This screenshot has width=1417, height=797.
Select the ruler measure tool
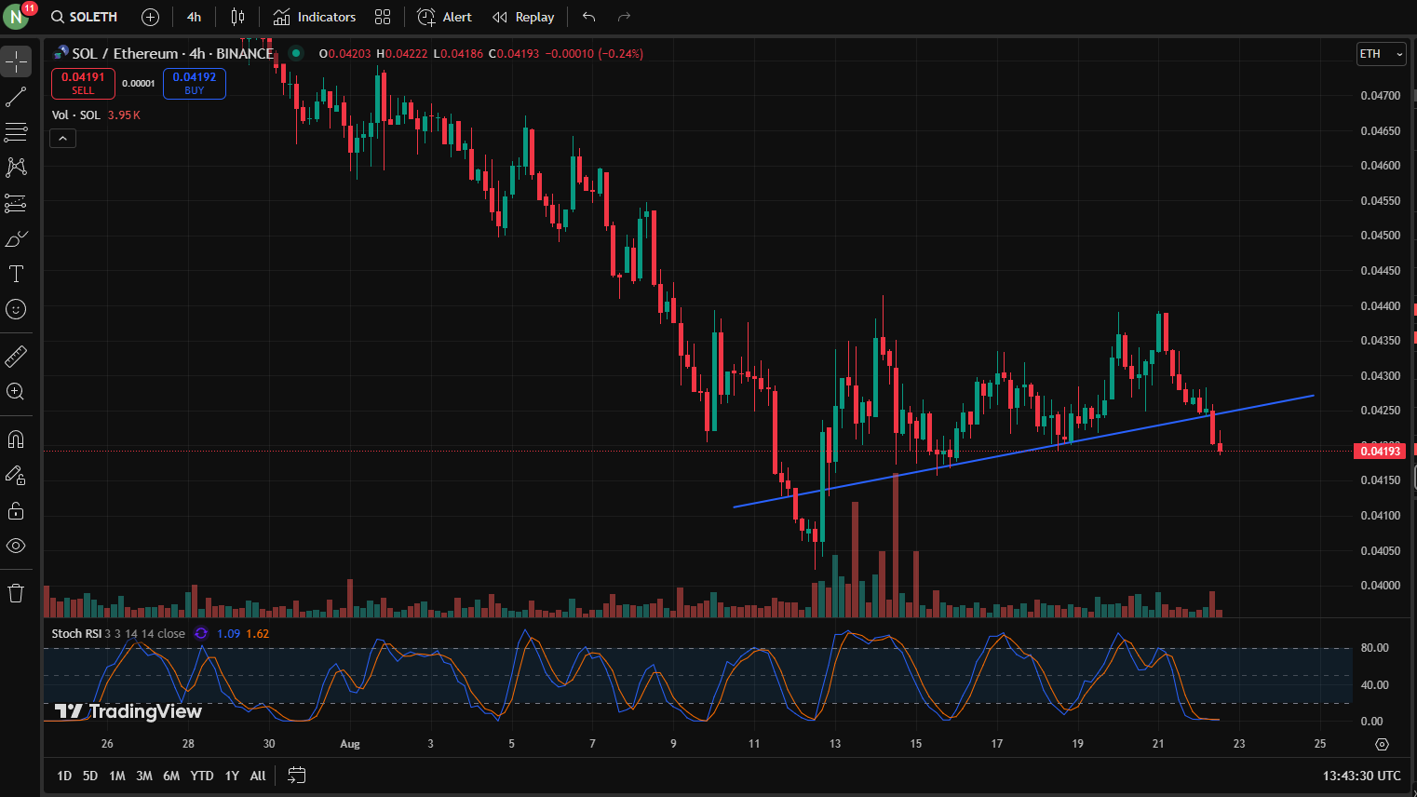click(x=16, y=356)
